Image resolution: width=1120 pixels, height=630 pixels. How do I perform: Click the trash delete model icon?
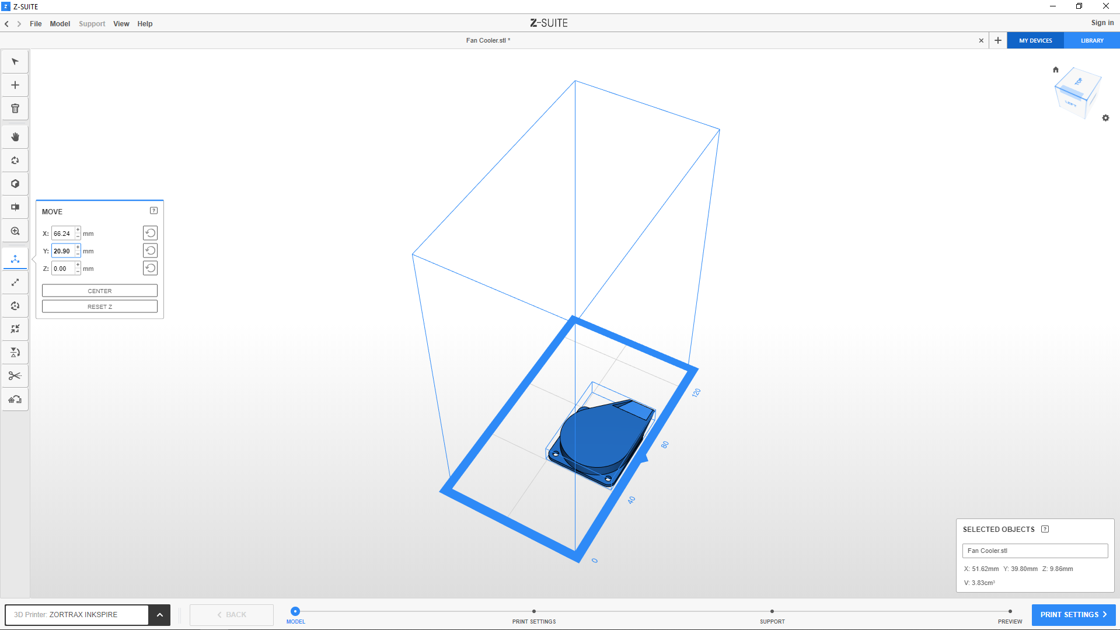[x=15, y=109]
